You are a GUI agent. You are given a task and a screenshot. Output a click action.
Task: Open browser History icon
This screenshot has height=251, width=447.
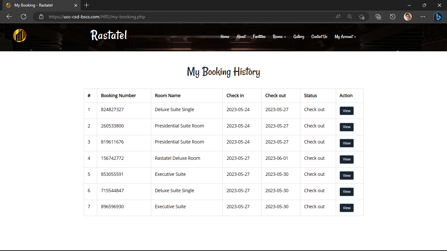tap(393, 17)
